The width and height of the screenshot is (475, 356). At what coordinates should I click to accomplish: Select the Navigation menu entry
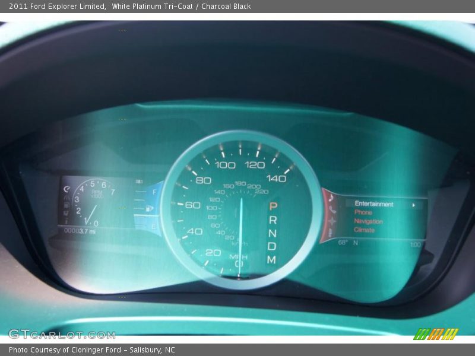click(368, 221)
